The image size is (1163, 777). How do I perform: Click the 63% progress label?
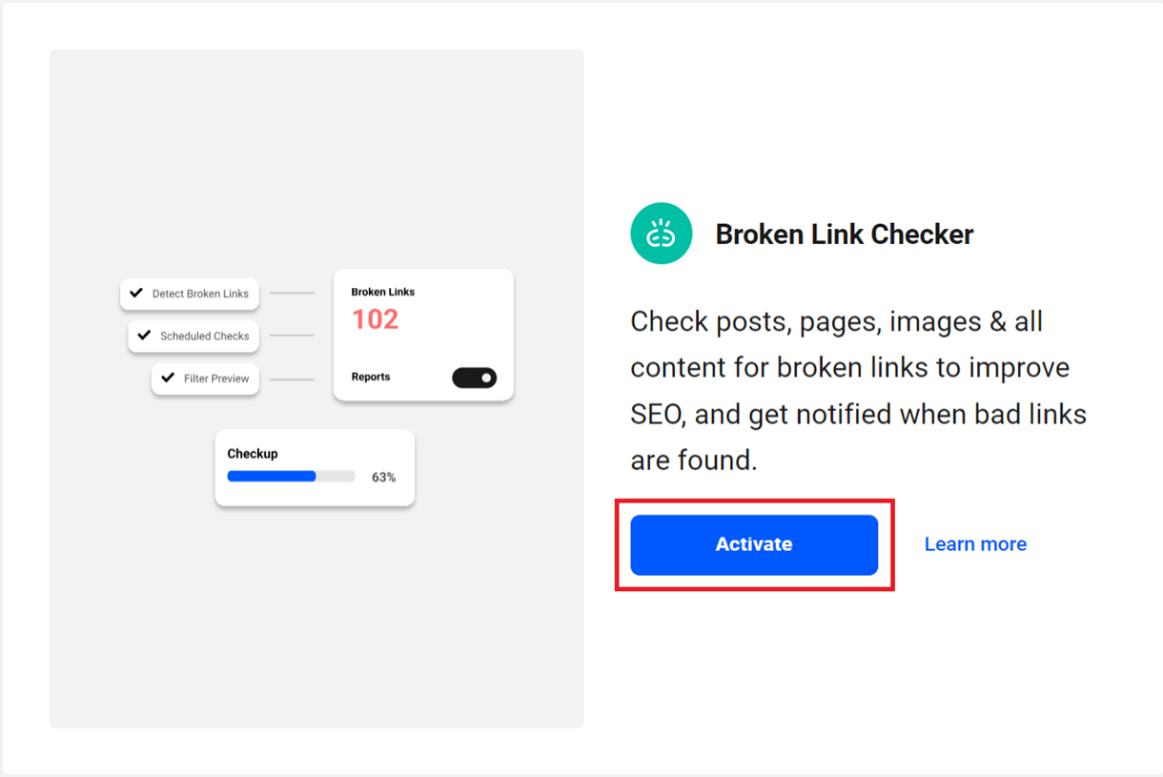click(x=383, y=477)
